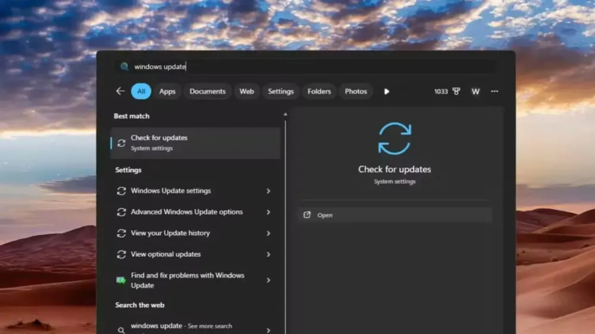Click icon next to Advanced Windows Update options
Image resolution: width=595 pixels, height=334 pixels.
pyautogui.click(x=121, y=212)
